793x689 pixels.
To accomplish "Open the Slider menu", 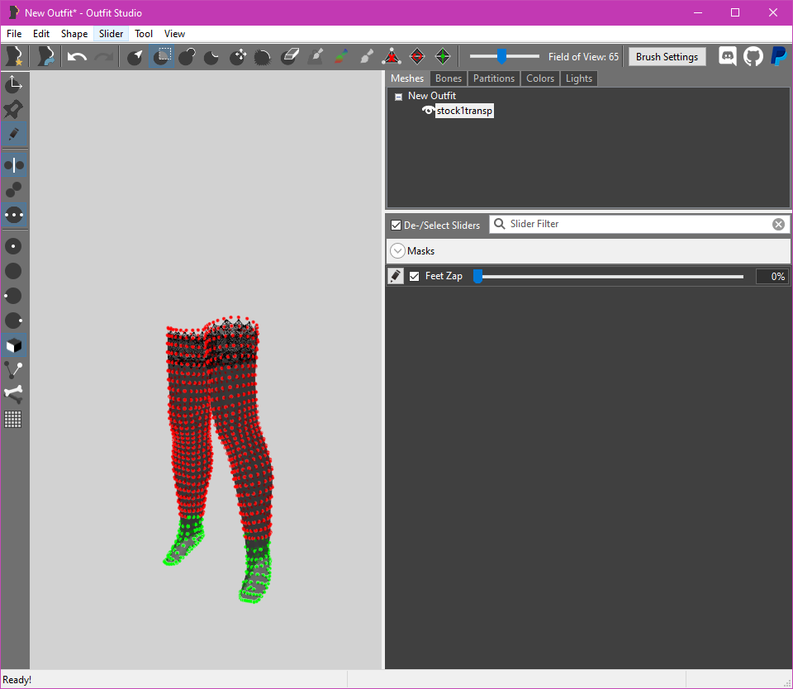I will click(111, 34).
